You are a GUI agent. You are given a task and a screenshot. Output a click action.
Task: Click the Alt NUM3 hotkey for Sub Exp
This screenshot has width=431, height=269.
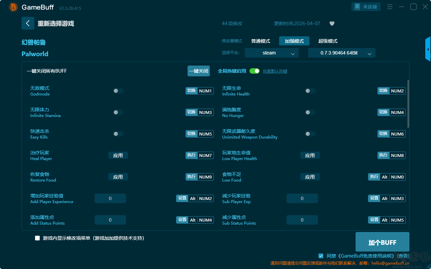tap(387, 198)
